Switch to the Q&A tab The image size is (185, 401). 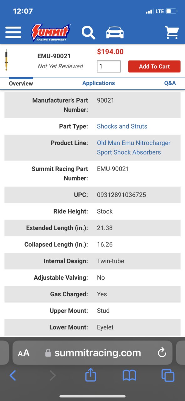[x=170, y=83]
